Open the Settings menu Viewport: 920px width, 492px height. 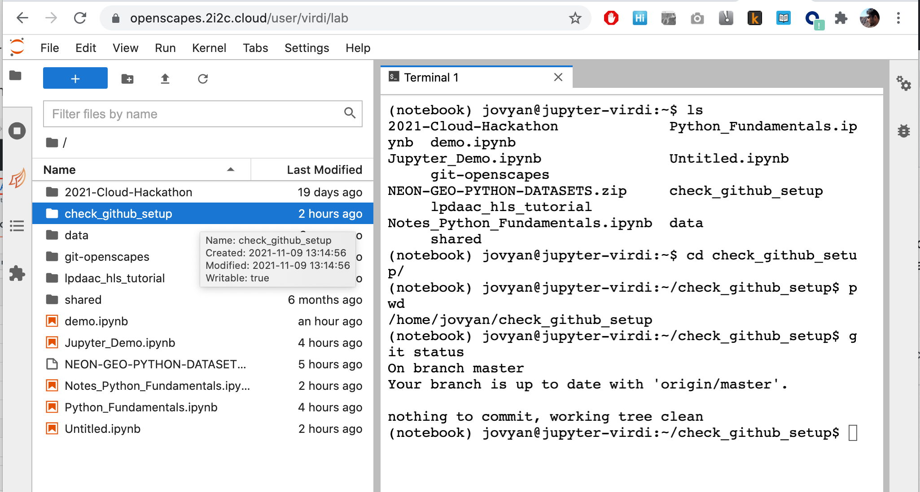pos(307,48)
